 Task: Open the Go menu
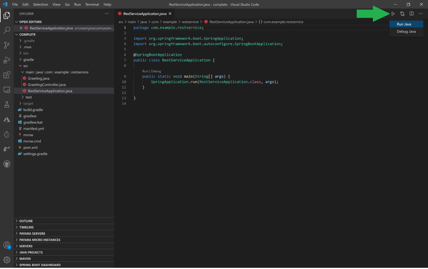(67, 4)
